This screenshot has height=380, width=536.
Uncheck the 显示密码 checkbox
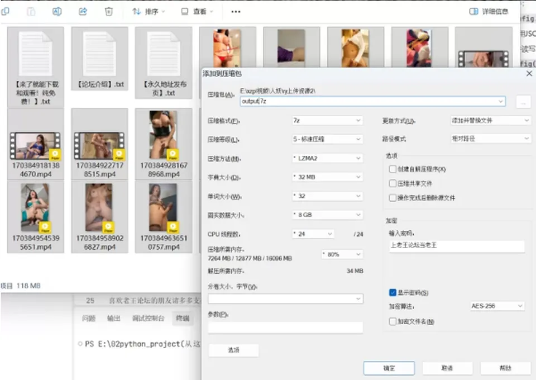coord(393,292)
